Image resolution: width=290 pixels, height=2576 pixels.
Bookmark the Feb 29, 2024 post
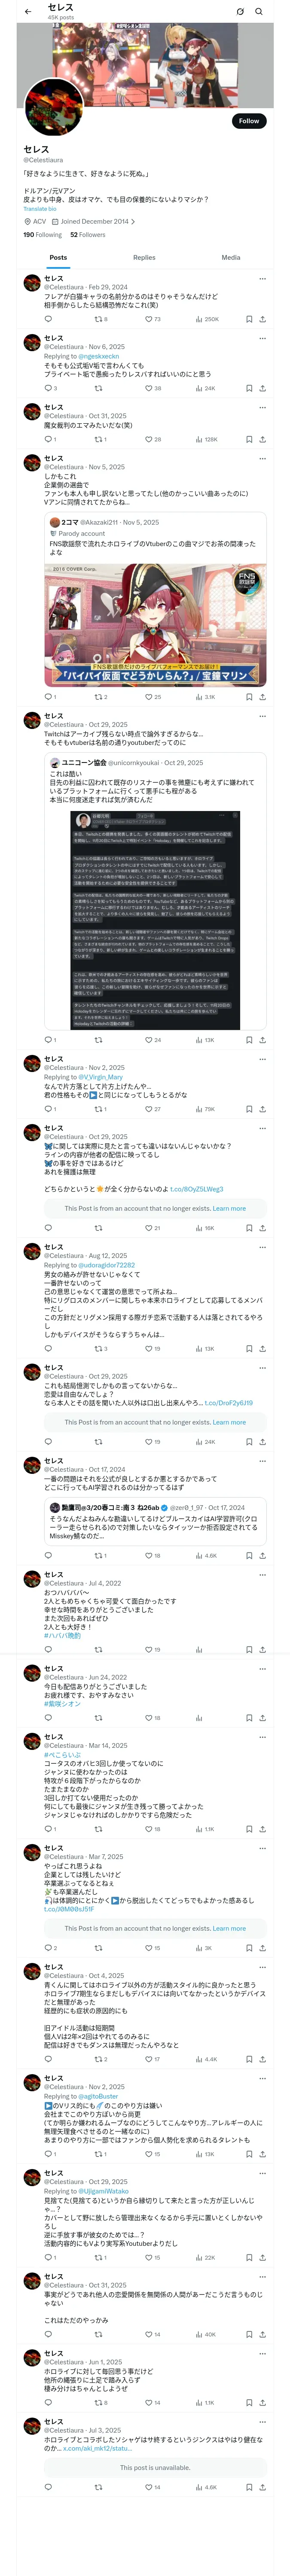coord(249,319)
